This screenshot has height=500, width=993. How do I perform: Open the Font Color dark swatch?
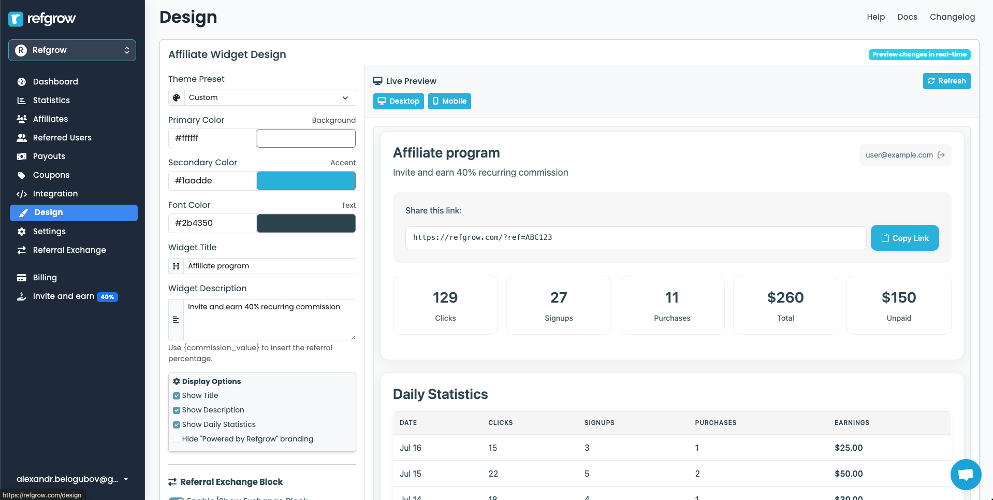pos(306,223)
